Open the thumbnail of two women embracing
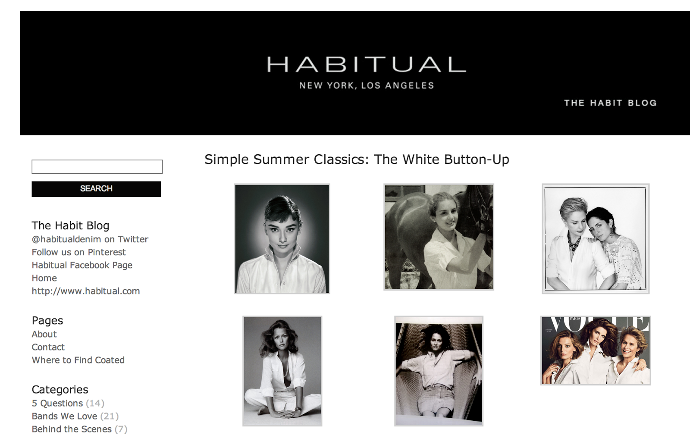690x438 pixels. point(596,239)
